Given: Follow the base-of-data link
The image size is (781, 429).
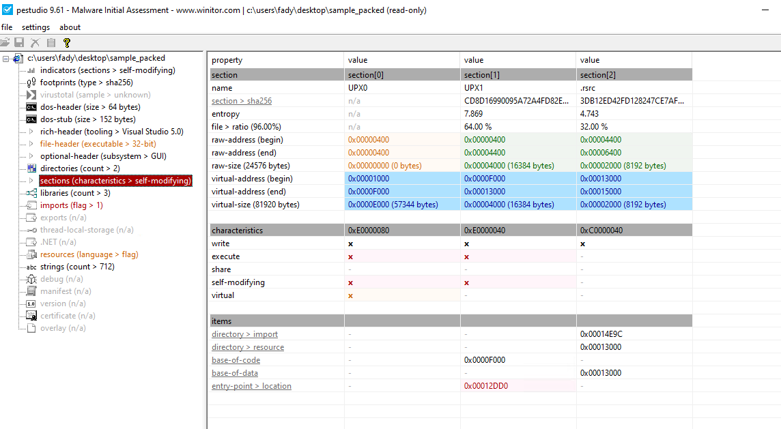Looking at the screenshot, I should tap(235, 373).
